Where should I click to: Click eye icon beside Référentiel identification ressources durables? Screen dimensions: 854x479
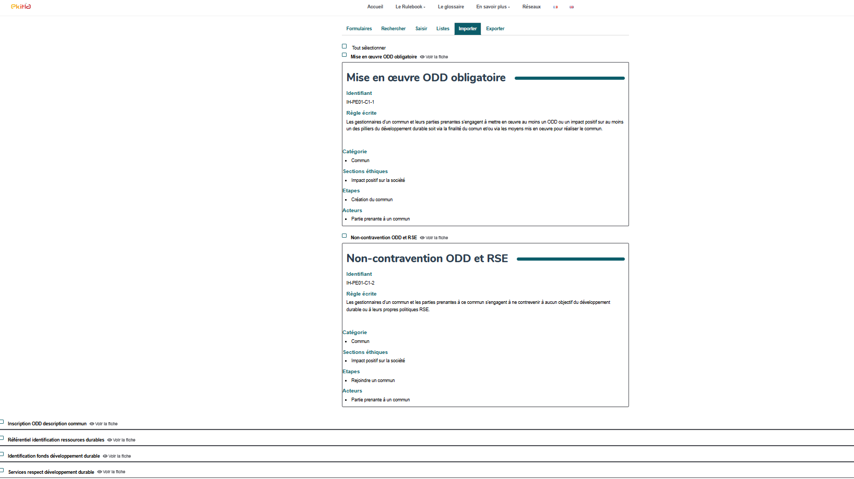110,440
